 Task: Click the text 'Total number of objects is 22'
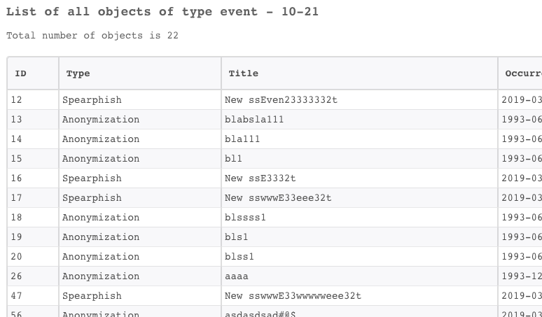tap(92, 36)
